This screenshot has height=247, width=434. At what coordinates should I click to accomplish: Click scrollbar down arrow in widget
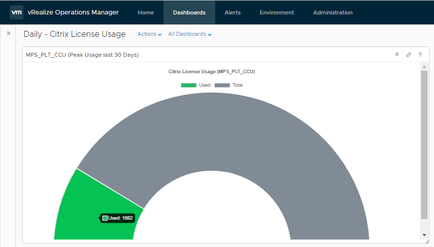tap(424, 235)
